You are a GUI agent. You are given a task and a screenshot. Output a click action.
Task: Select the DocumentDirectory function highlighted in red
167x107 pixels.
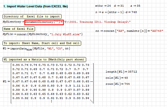pyautogui.click(x=44, y=22)
